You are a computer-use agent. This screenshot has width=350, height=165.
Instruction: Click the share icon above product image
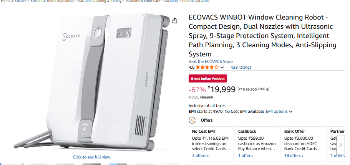[x=175, y=20]
